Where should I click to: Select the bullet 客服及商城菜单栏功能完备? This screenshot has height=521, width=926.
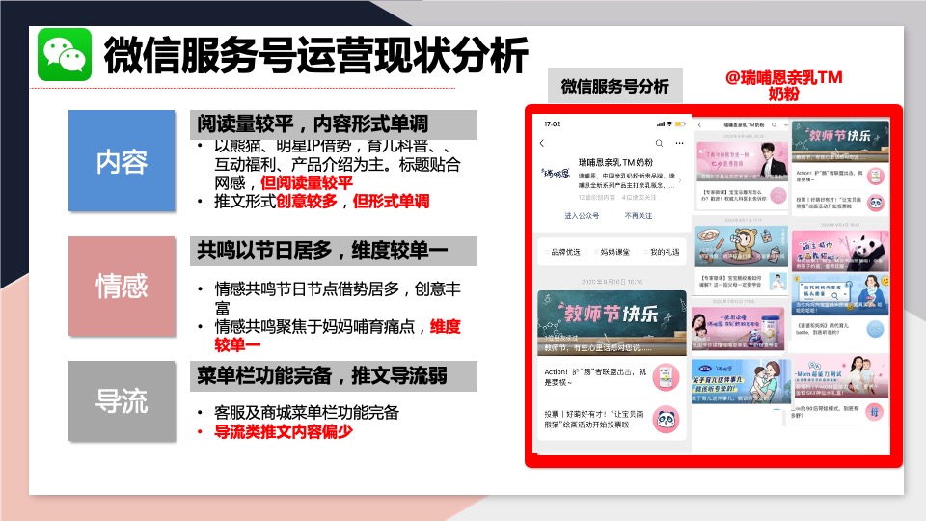click(307, 412)
